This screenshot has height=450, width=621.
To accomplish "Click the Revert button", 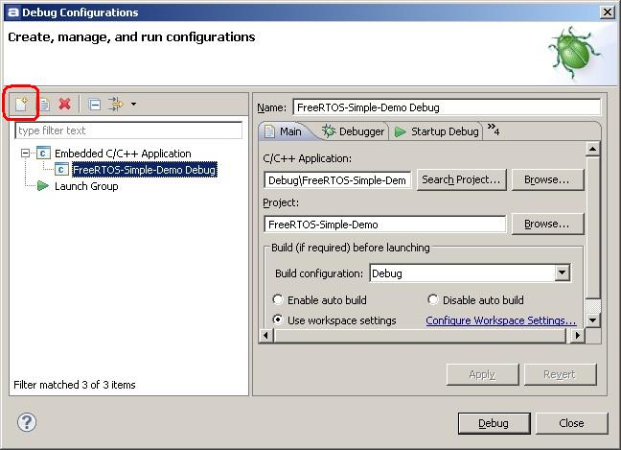I will click(x=560, y=374).
